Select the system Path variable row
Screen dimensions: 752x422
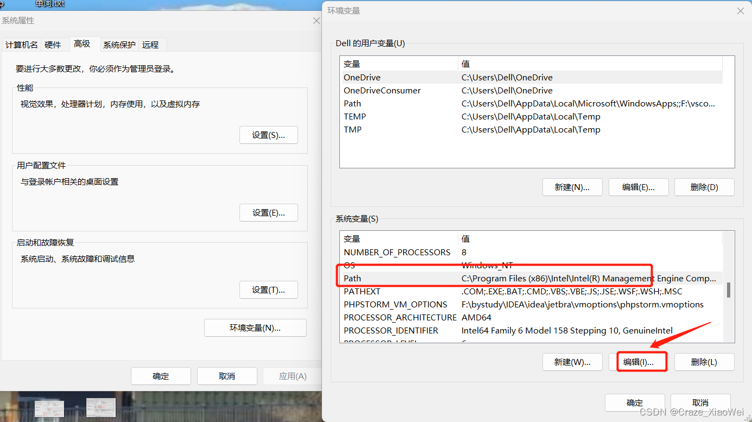[x=531, y=279]
